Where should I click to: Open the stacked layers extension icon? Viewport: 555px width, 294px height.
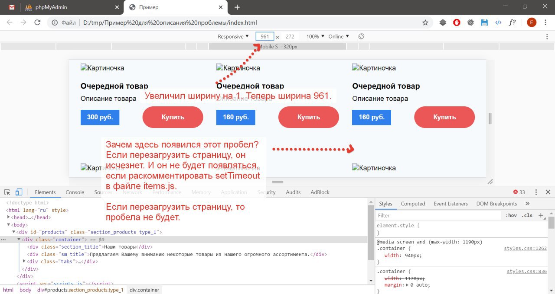443,22
